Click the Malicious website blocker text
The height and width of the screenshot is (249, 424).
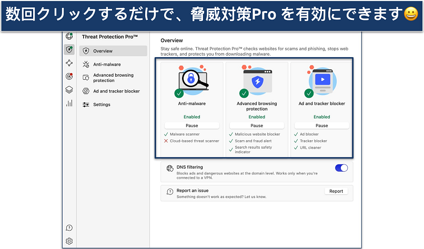tap(257, 134)
